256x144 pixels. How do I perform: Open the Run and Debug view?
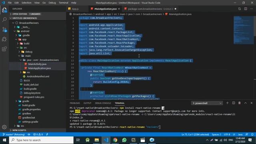4,39
